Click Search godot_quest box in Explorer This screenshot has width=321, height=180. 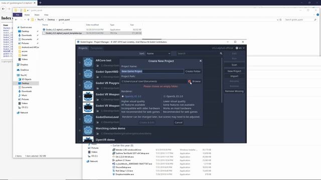[300, 19]
